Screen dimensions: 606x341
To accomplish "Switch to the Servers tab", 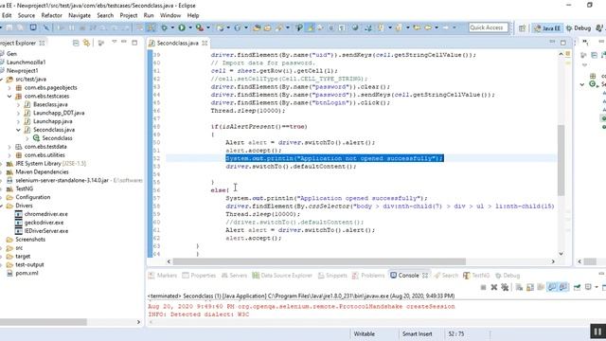I will 234,276.
